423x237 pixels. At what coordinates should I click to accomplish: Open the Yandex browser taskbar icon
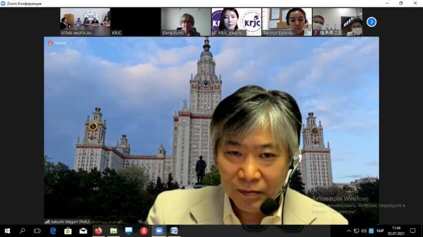click(143, 231)
